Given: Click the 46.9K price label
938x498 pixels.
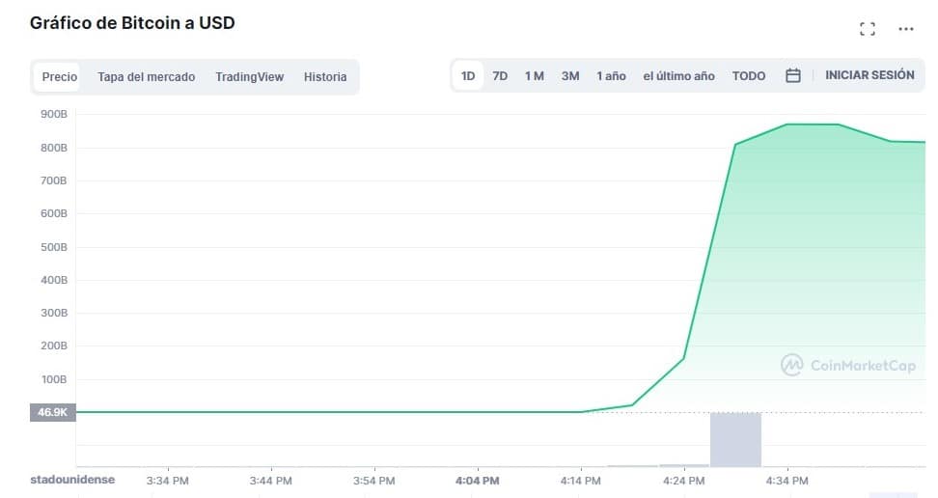Looking at the screenshot, I should point(53,412).
